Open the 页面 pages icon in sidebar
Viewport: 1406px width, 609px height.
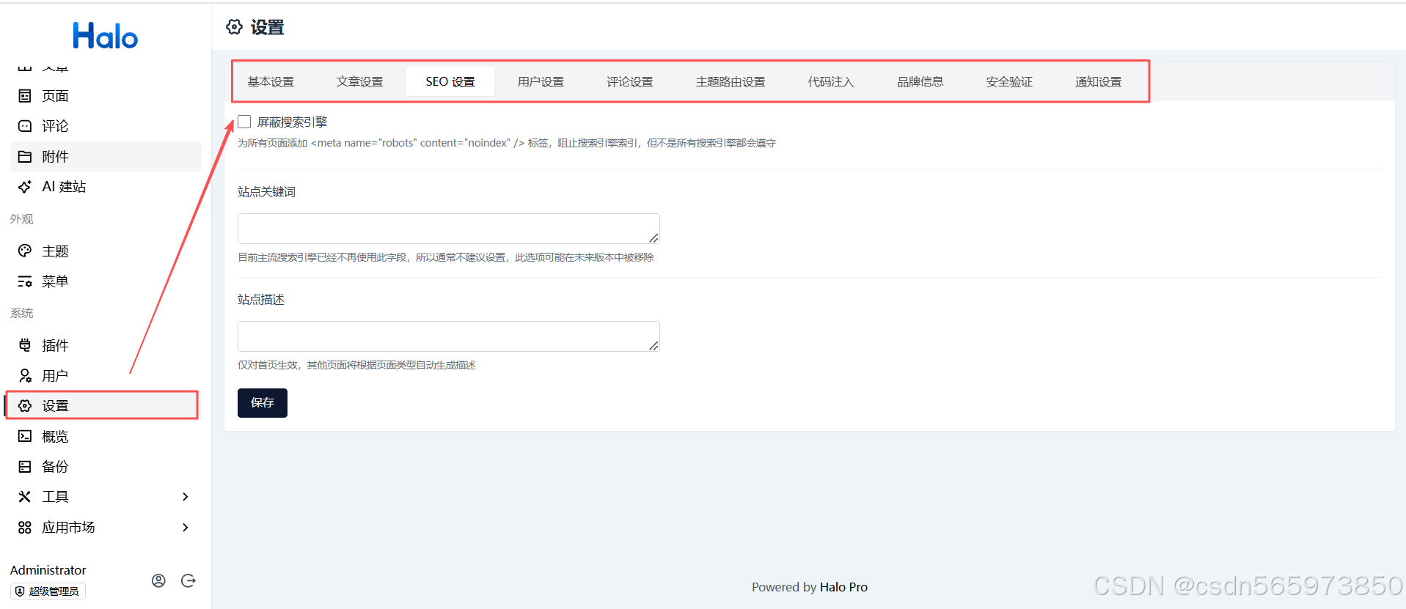point(25,96)
